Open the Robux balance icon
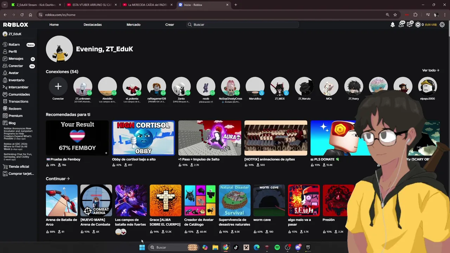The height and width of the screenshot is (253, 450). coord(418,25)
